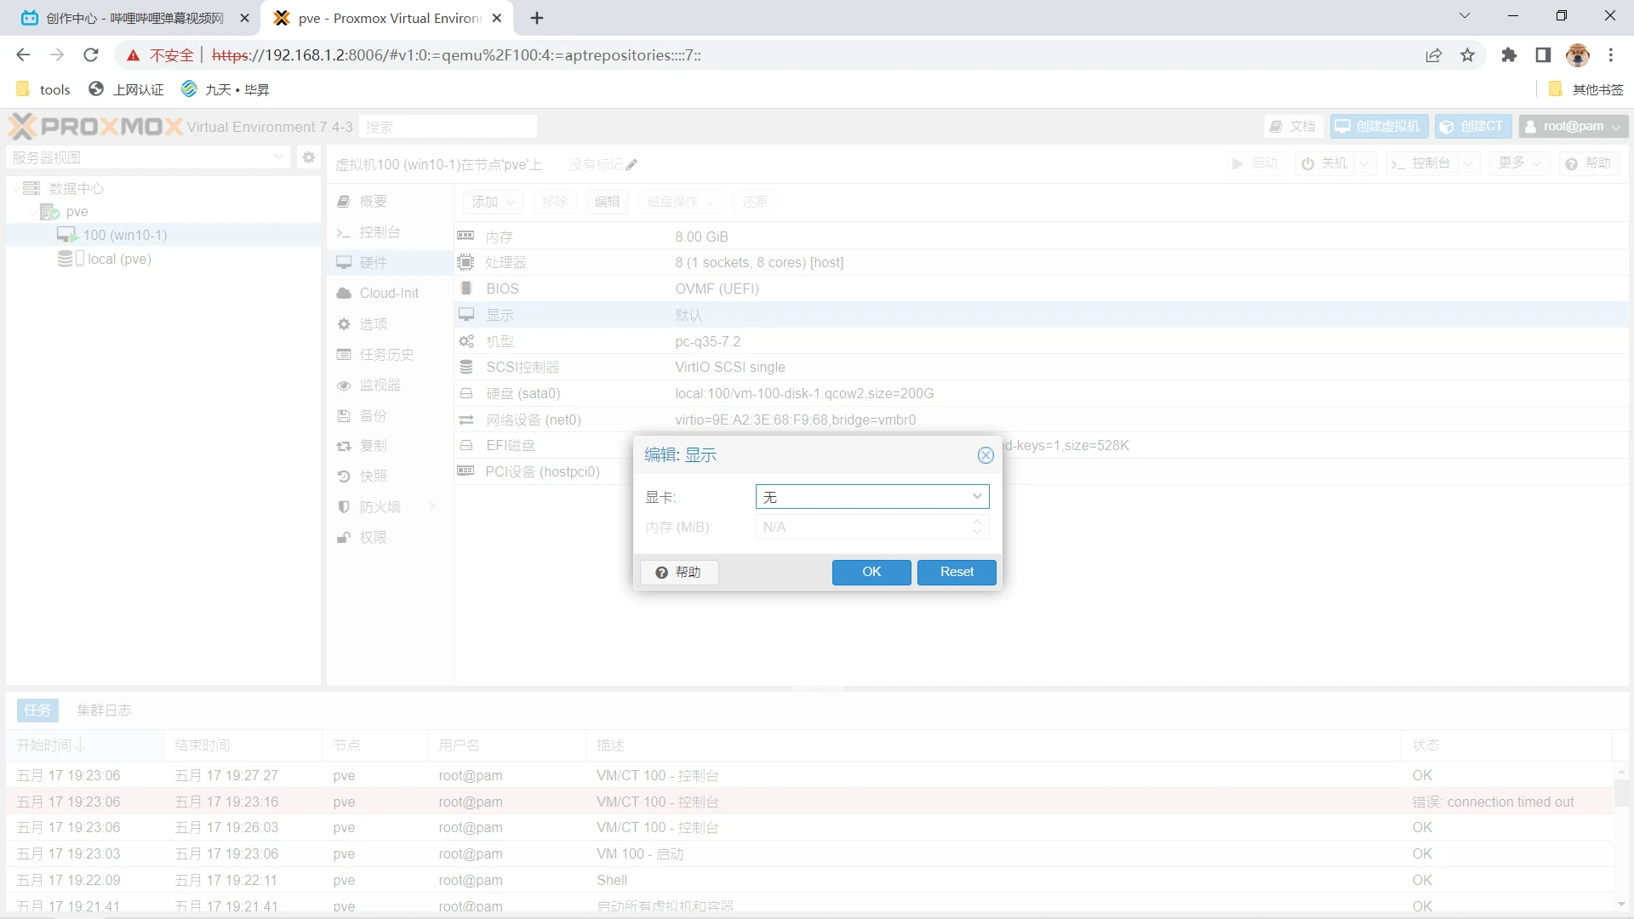
Task: Click the connection timed out error task
Action: (x=809, y=802)
